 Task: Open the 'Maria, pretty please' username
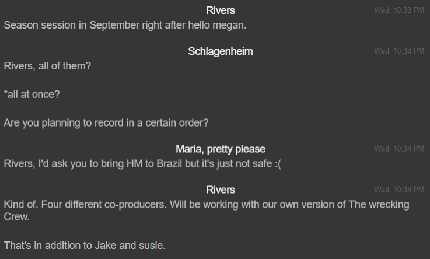(x=221, y=149)
